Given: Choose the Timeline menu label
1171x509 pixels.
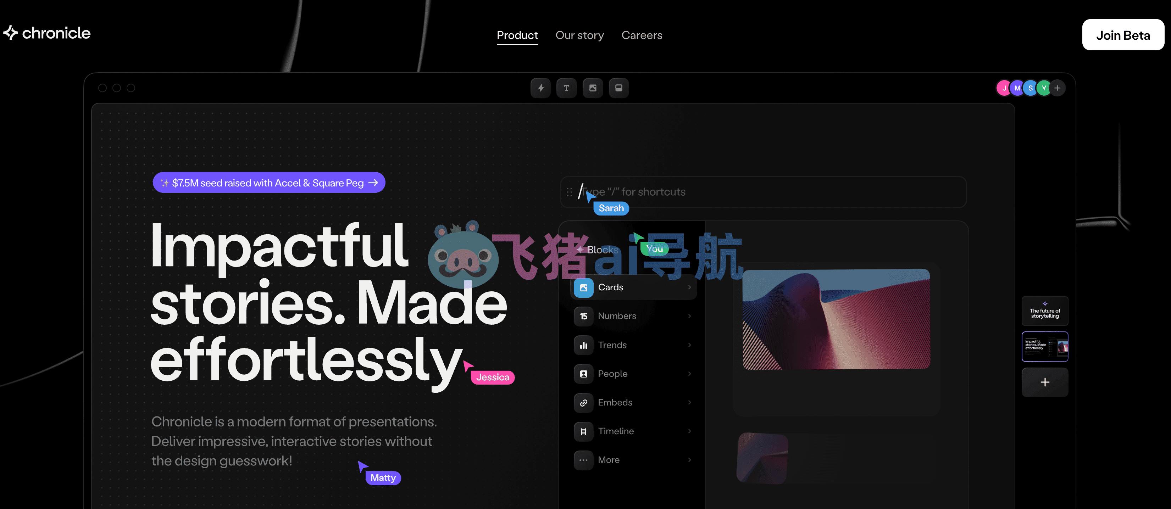Looking at the screenshot, I should click(x=616, y=431).
